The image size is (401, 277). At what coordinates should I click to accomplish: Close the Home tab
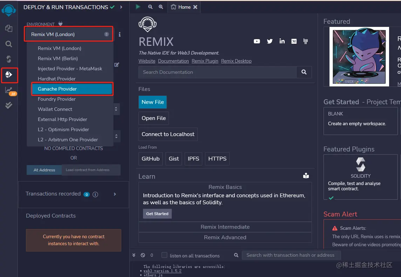(x=195, y=7)
